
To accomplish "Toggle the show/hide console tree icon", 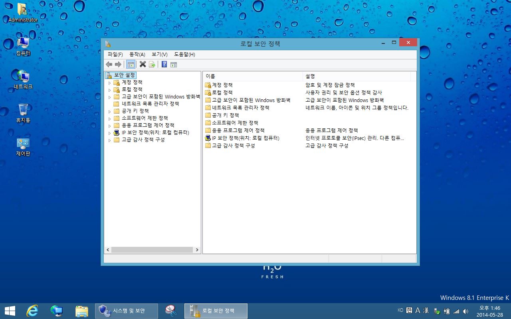I will coord(131,64).
